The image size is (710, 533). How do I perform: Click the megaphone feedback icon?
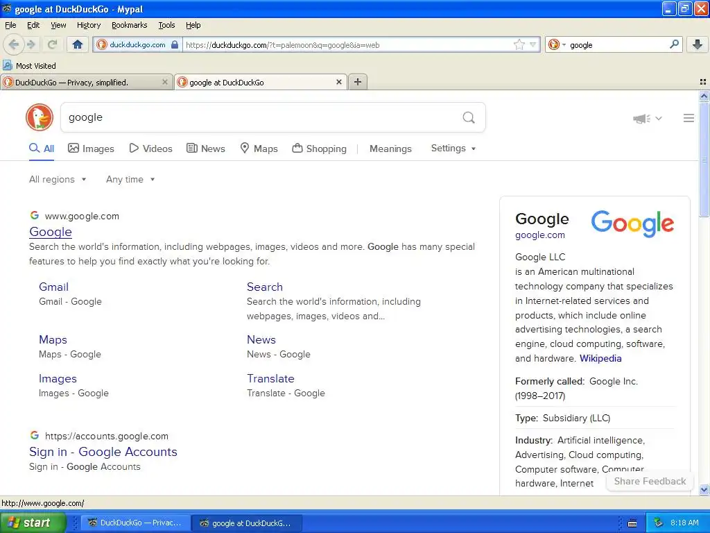click(x=641, y=119)
